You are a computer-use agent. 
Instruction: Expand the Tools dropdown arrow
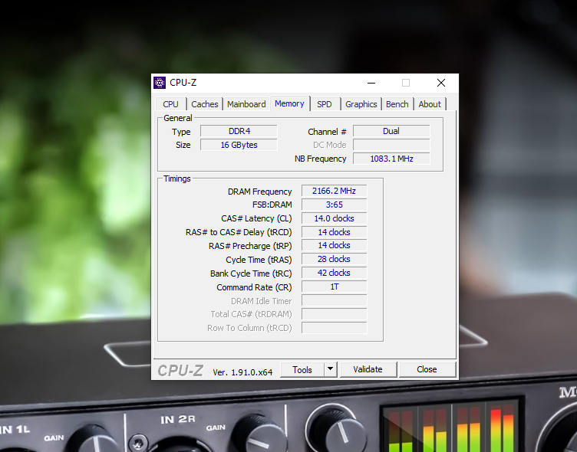pos(330,369)
